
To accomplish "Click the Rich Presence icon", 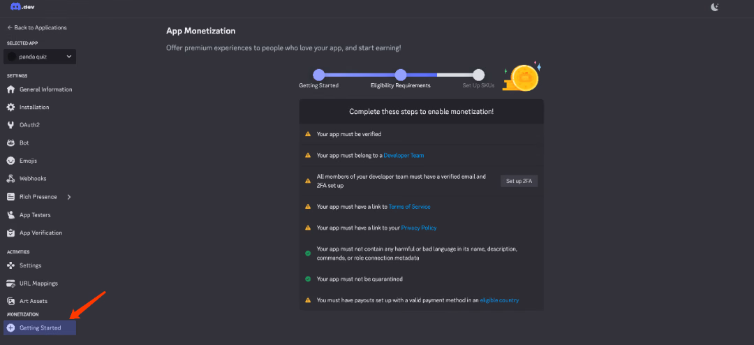I will tap(10, 197).
